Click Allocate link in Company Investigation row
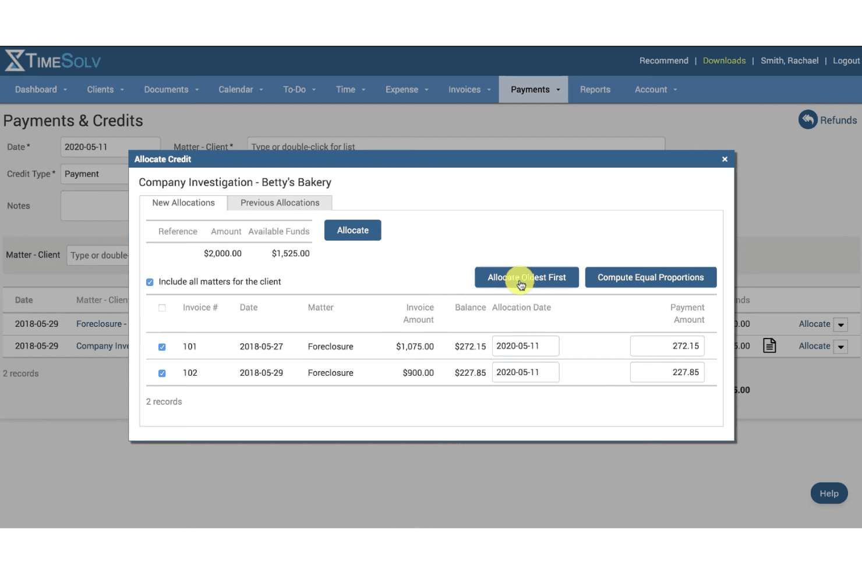 coord(814,346)
